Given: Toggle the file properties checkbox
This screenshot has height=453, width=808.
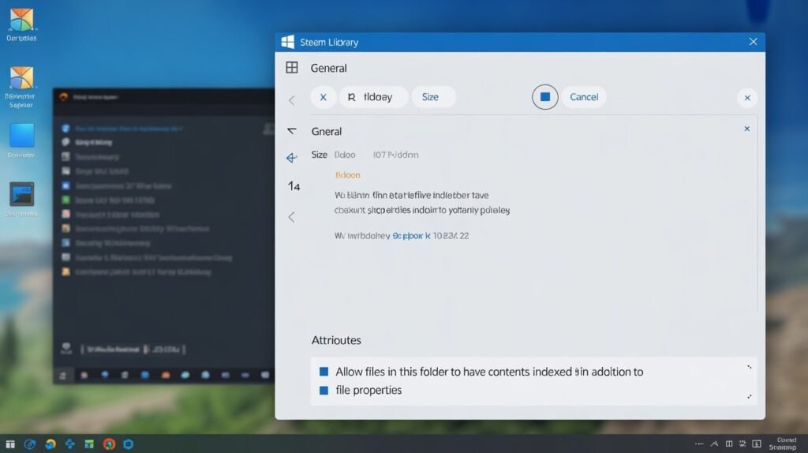Looking at the screenshot, I should 324,390.
